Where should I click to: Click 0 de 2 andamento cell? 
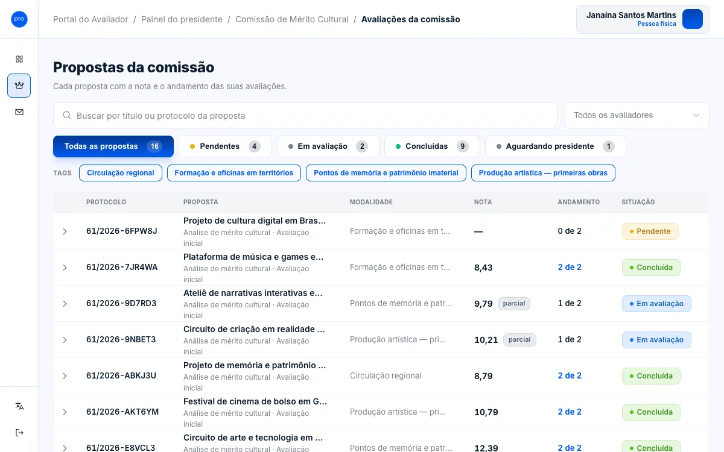tap(570, 231)
